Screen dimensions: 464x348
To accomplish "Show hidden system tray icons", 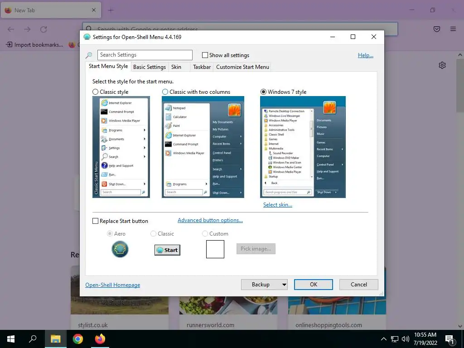I will coord(383,339).
